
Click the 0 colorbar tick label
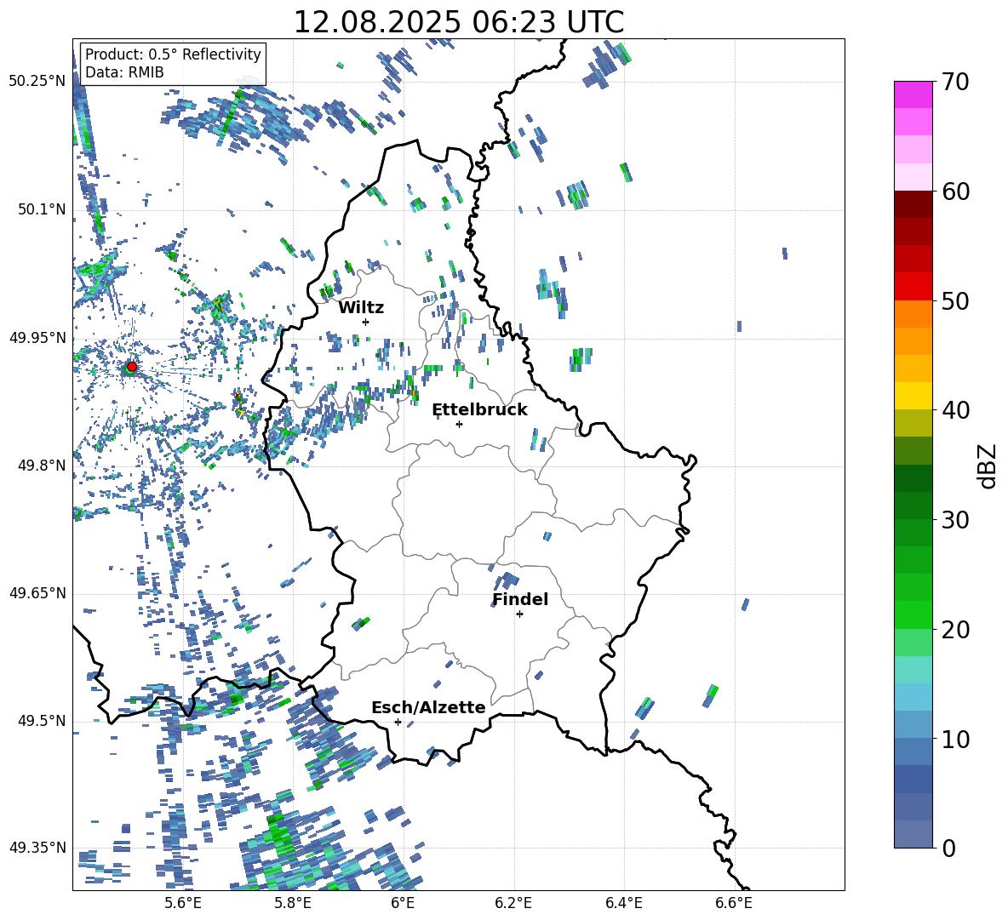[949, 849]
